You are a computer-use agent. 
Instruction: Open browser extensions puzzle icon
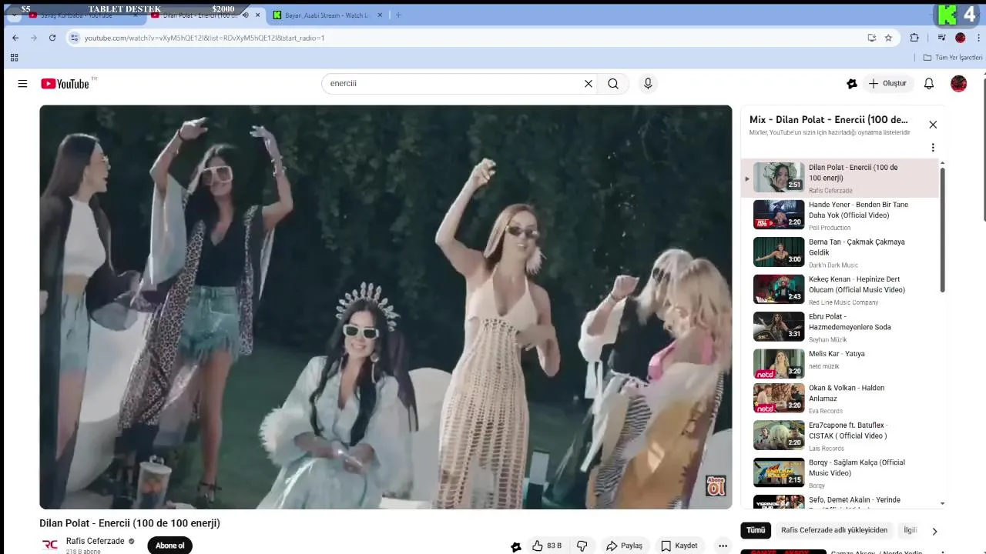[914, 38]
